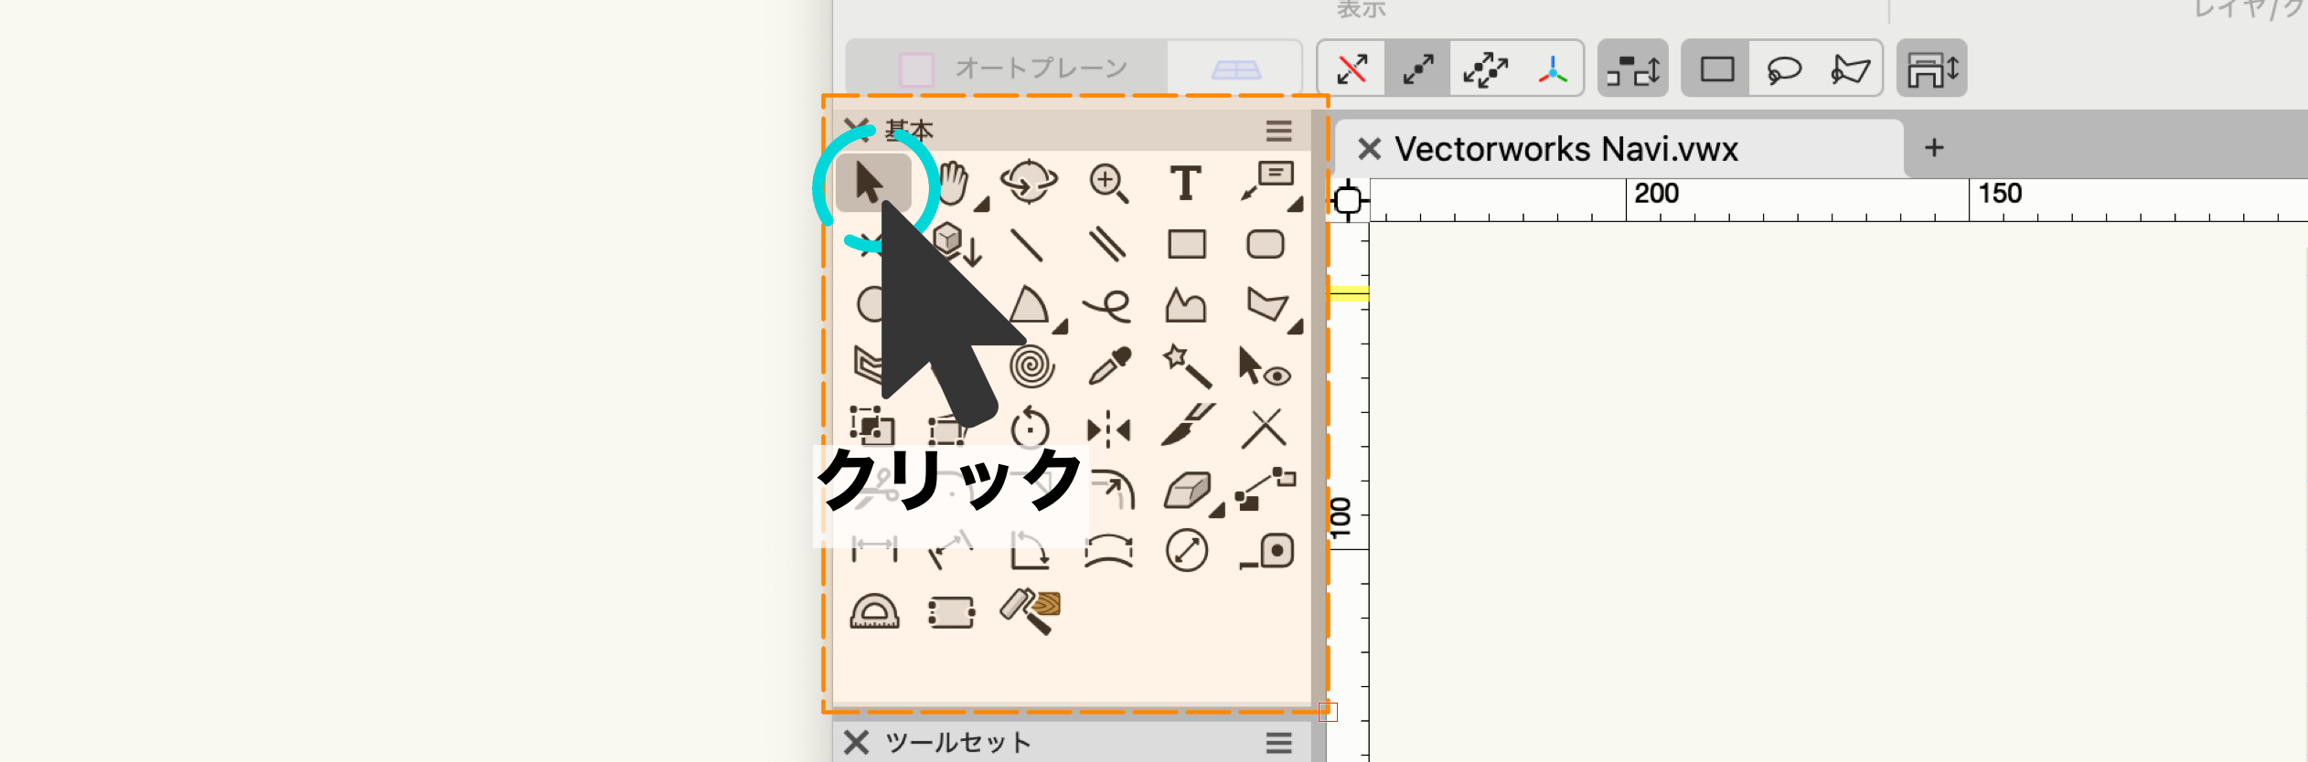Enable the disabled interactive scaling mode
Viewport: 2308px width, 762px height.
(x=1352, y=69)
